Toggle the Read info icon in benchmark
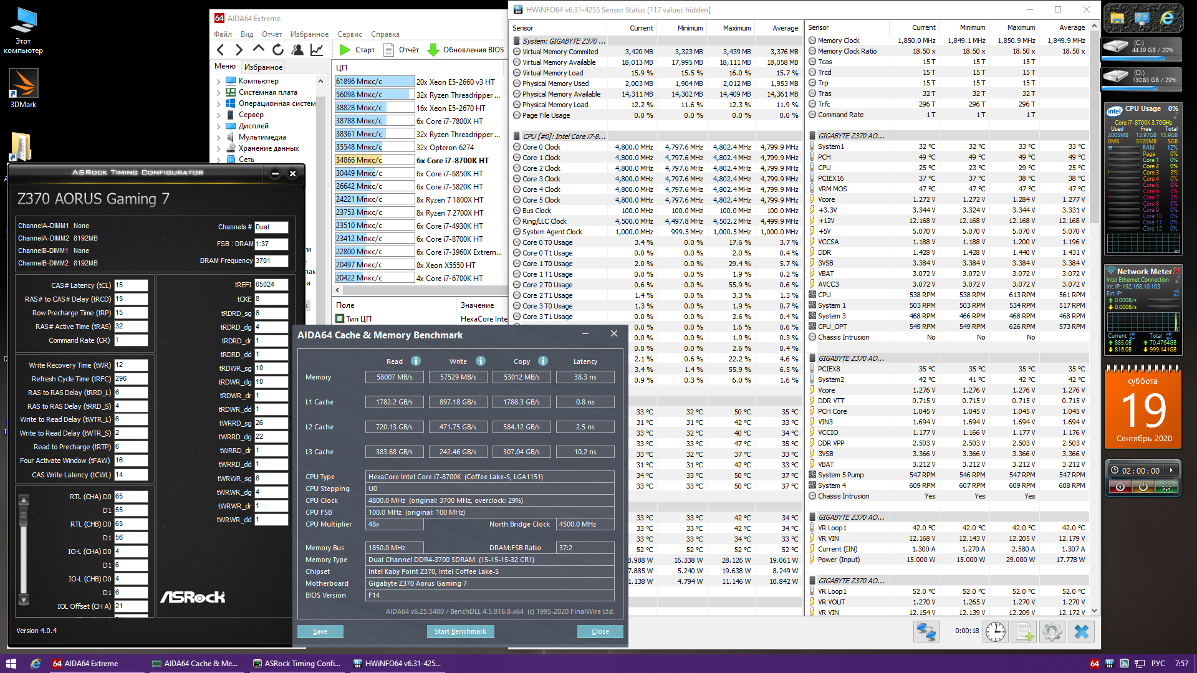Screen dimensions: 1197x673 (416, 361)
